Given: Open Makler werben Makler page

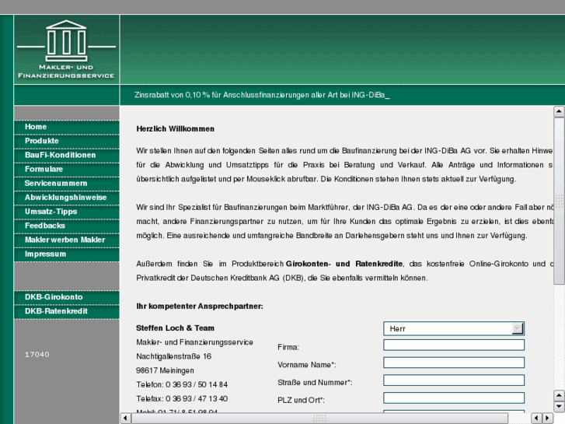Looking at the screenshot, I should (x=67, y=240).
